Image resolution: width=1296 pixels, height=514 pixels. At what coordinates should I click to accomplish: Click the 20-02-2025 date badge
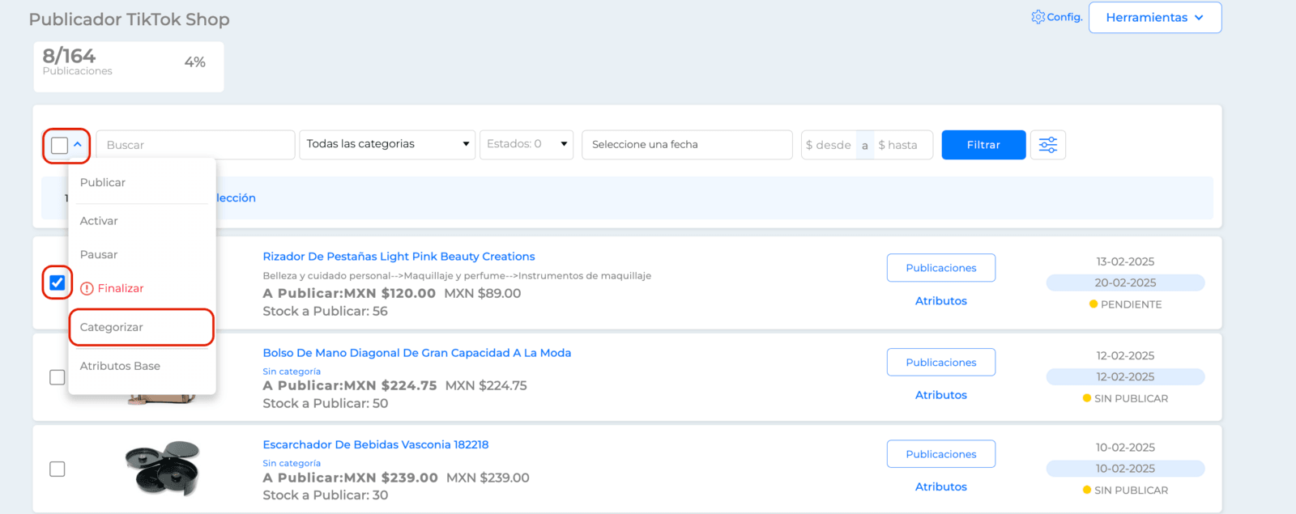click(1125, 282)
